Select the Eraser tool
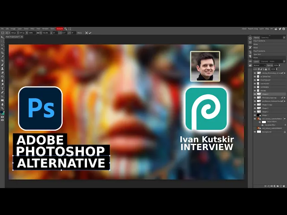 click(2, 73)
